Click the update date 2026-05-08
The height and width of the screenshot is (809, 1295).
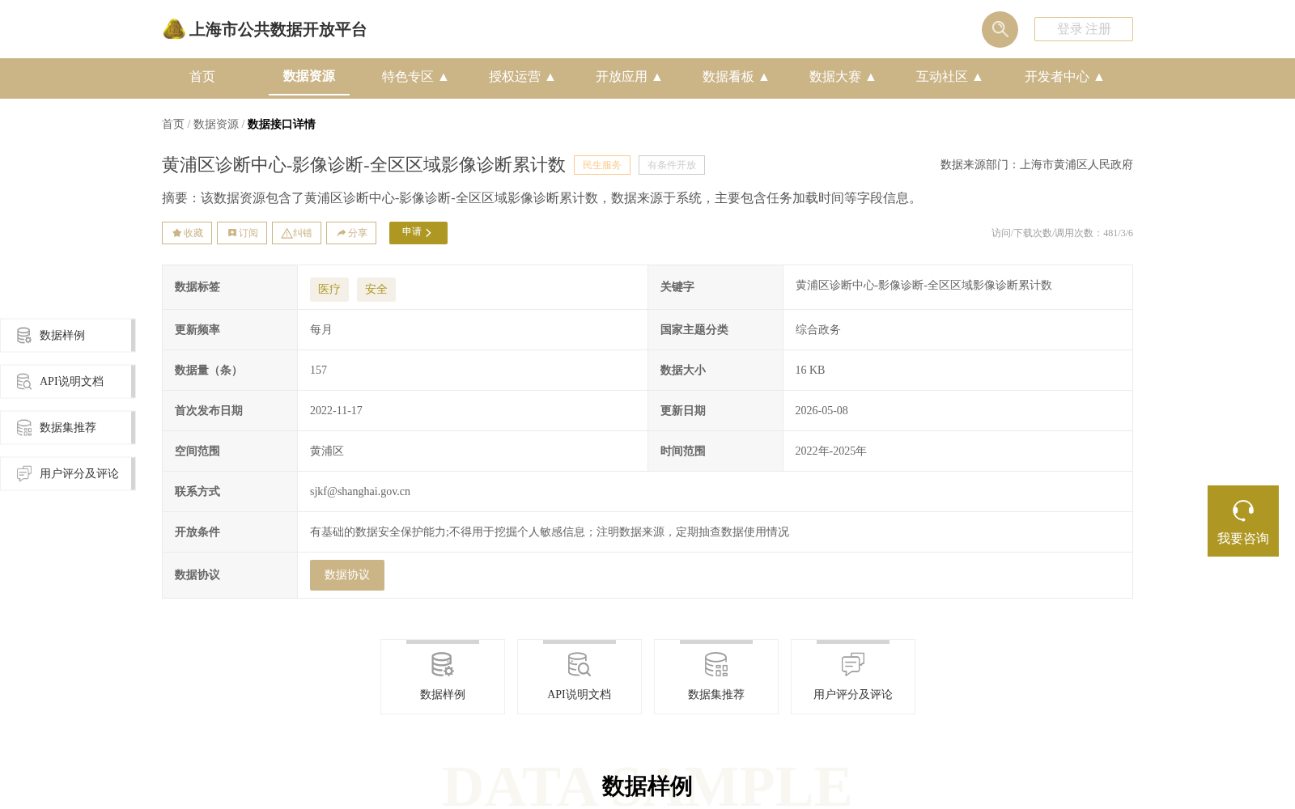(x=822, y=411)
